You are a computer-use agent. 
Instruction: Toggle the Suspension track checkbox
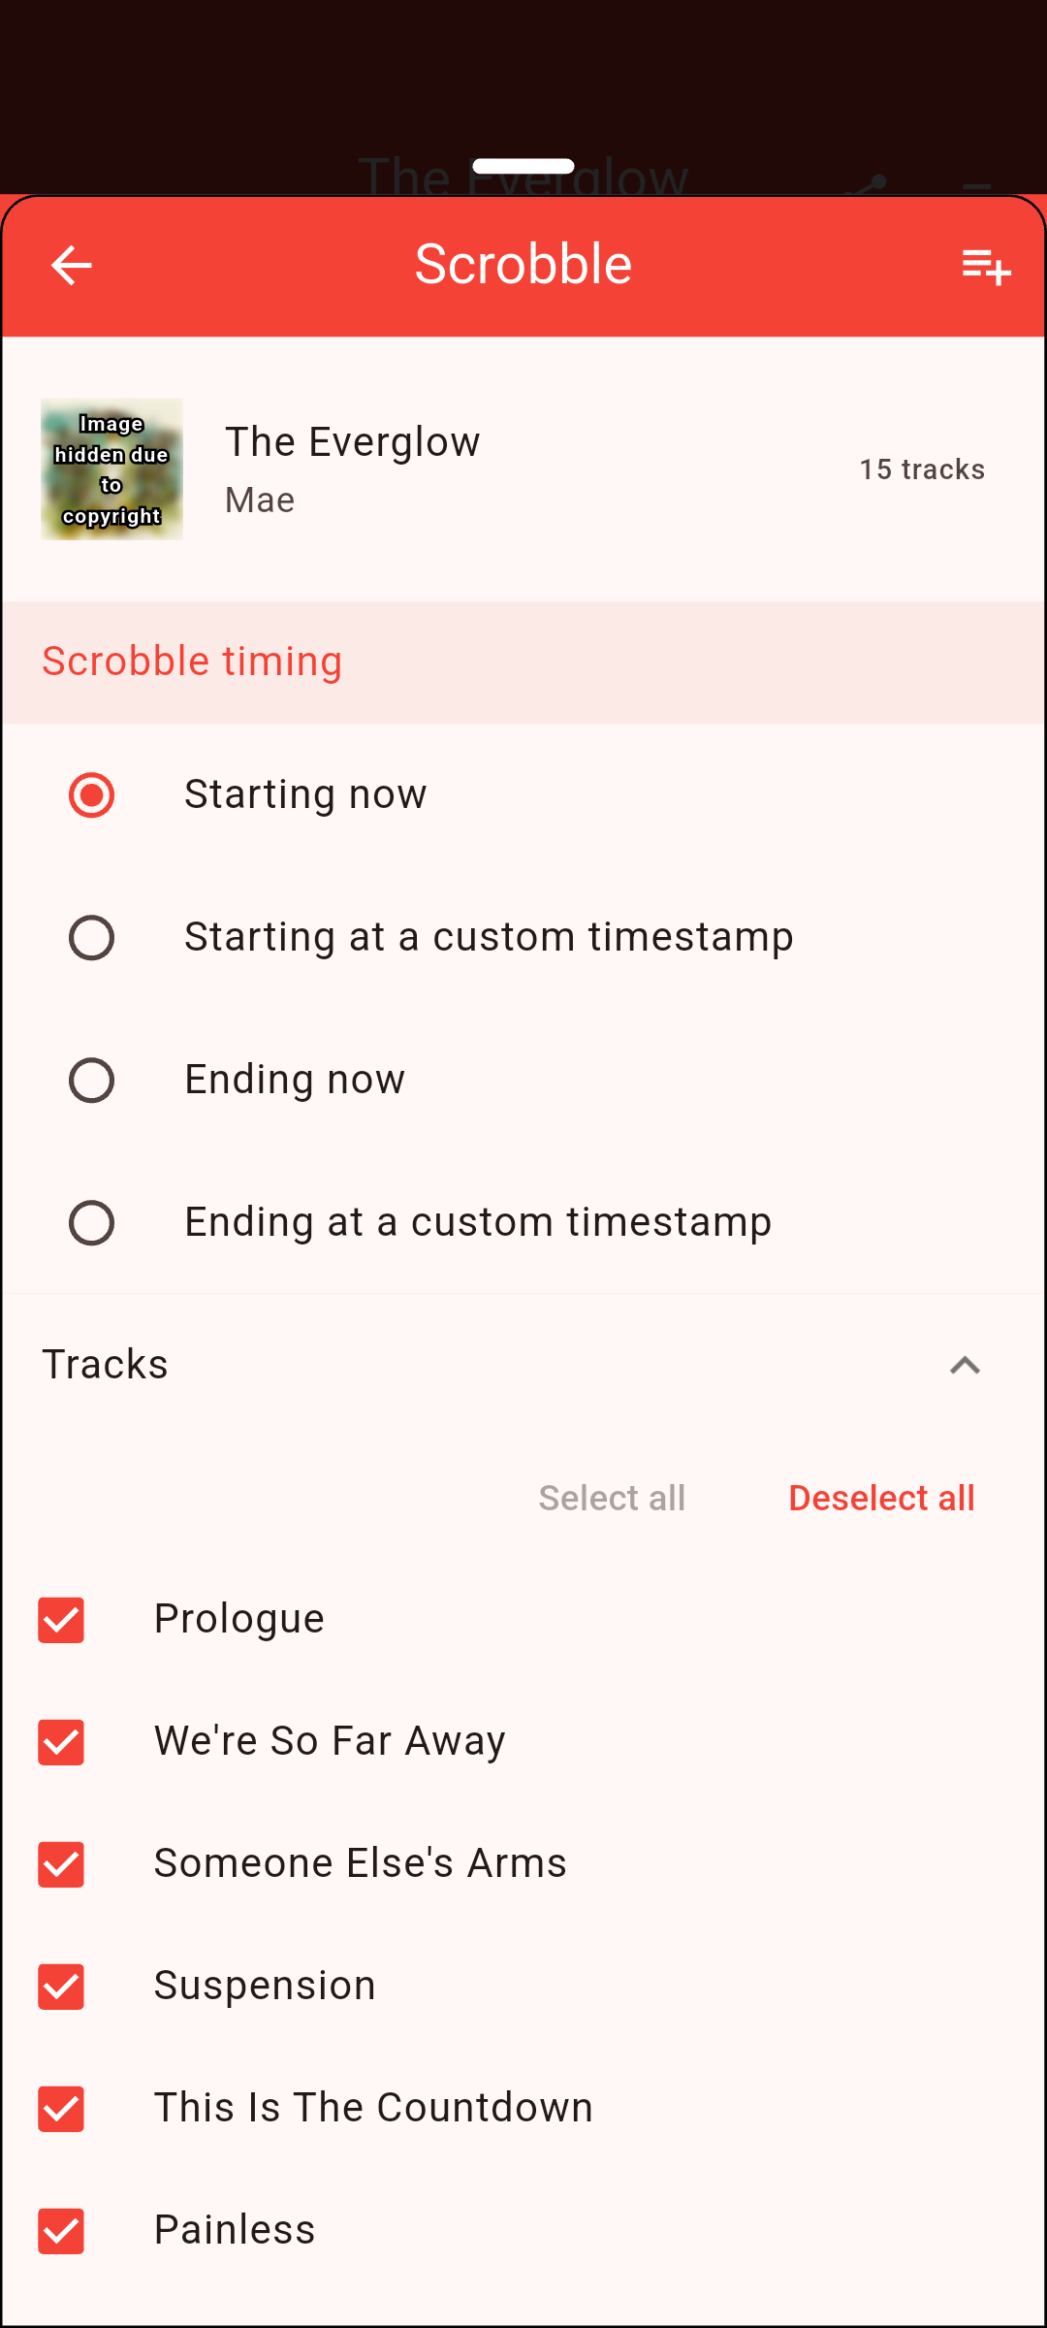61,1987
